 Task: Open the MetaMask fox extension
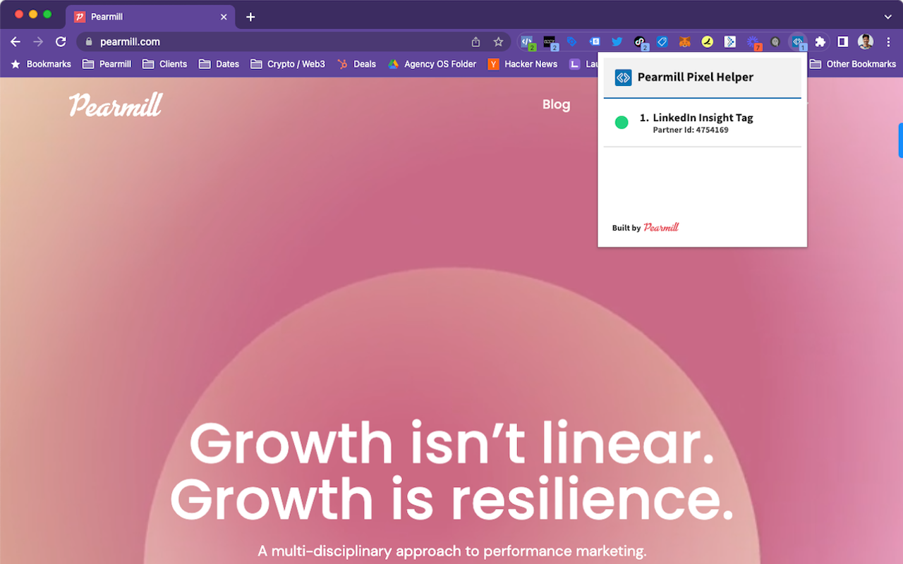[x=684, y=42]
